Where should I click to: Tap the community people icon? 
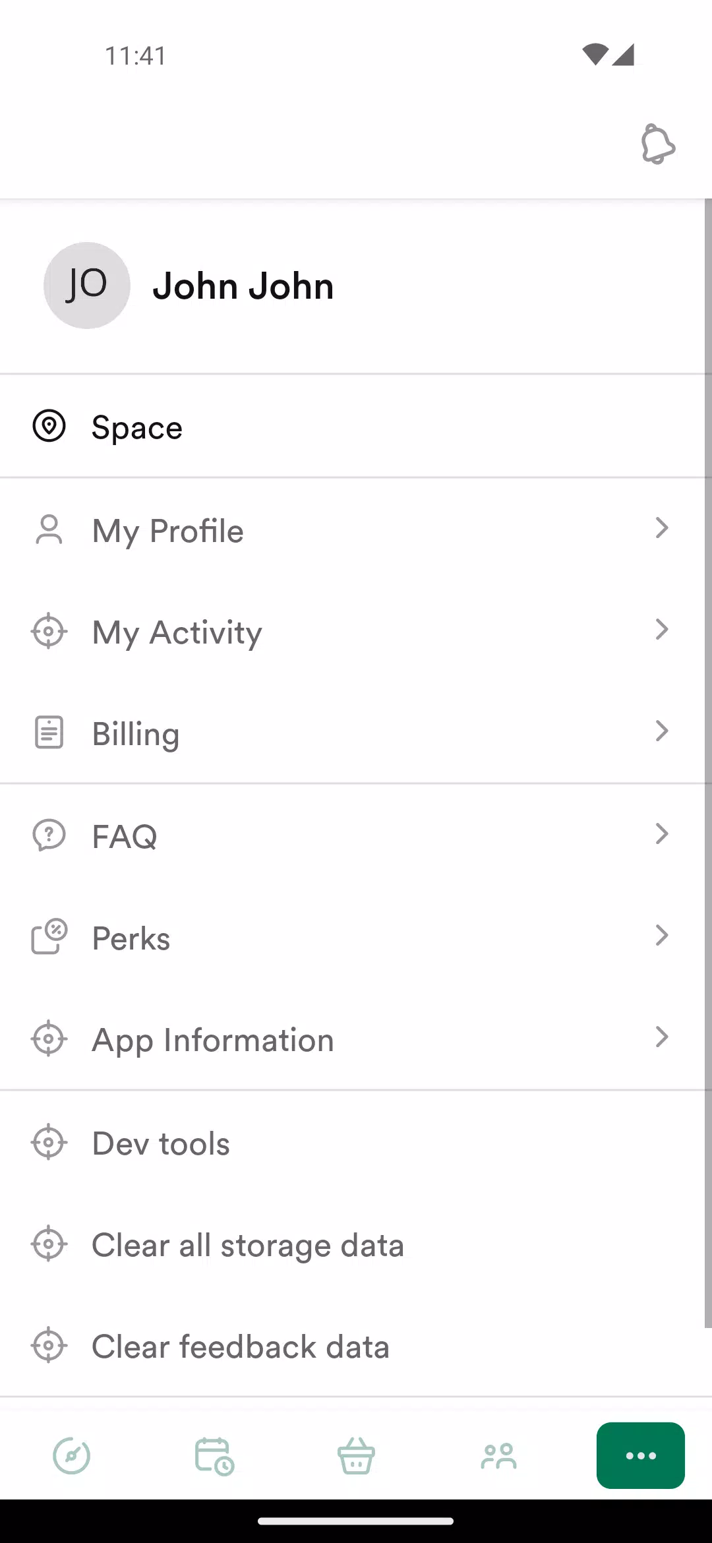[498, 1455]
